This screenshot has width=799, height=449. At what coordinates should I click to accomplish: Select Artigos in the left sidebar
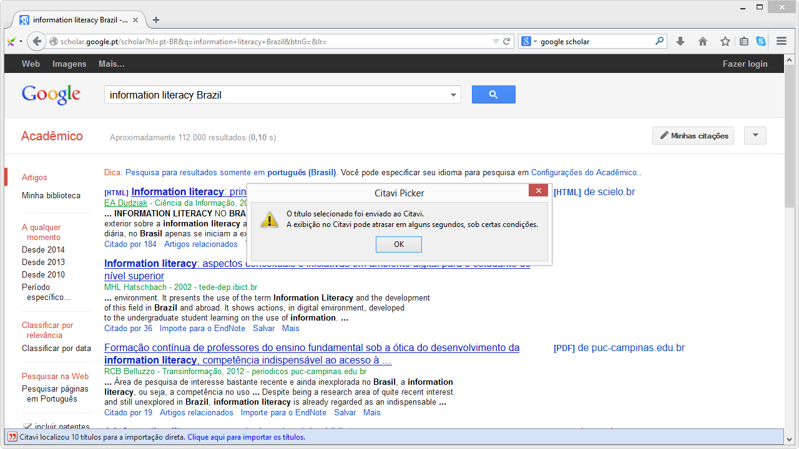pos(34,177)
